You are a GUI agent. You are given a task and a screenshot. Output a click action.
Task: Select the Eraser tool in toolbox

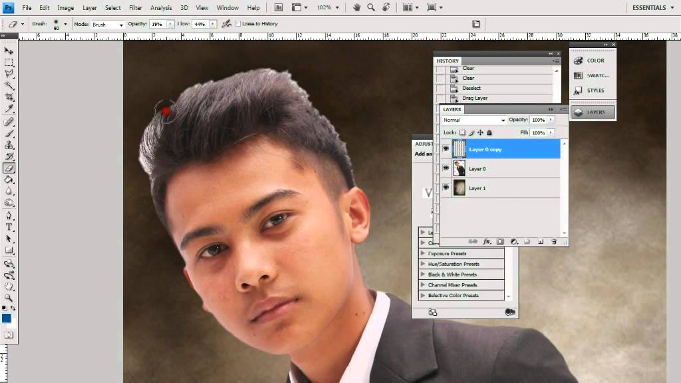point(9,168)
